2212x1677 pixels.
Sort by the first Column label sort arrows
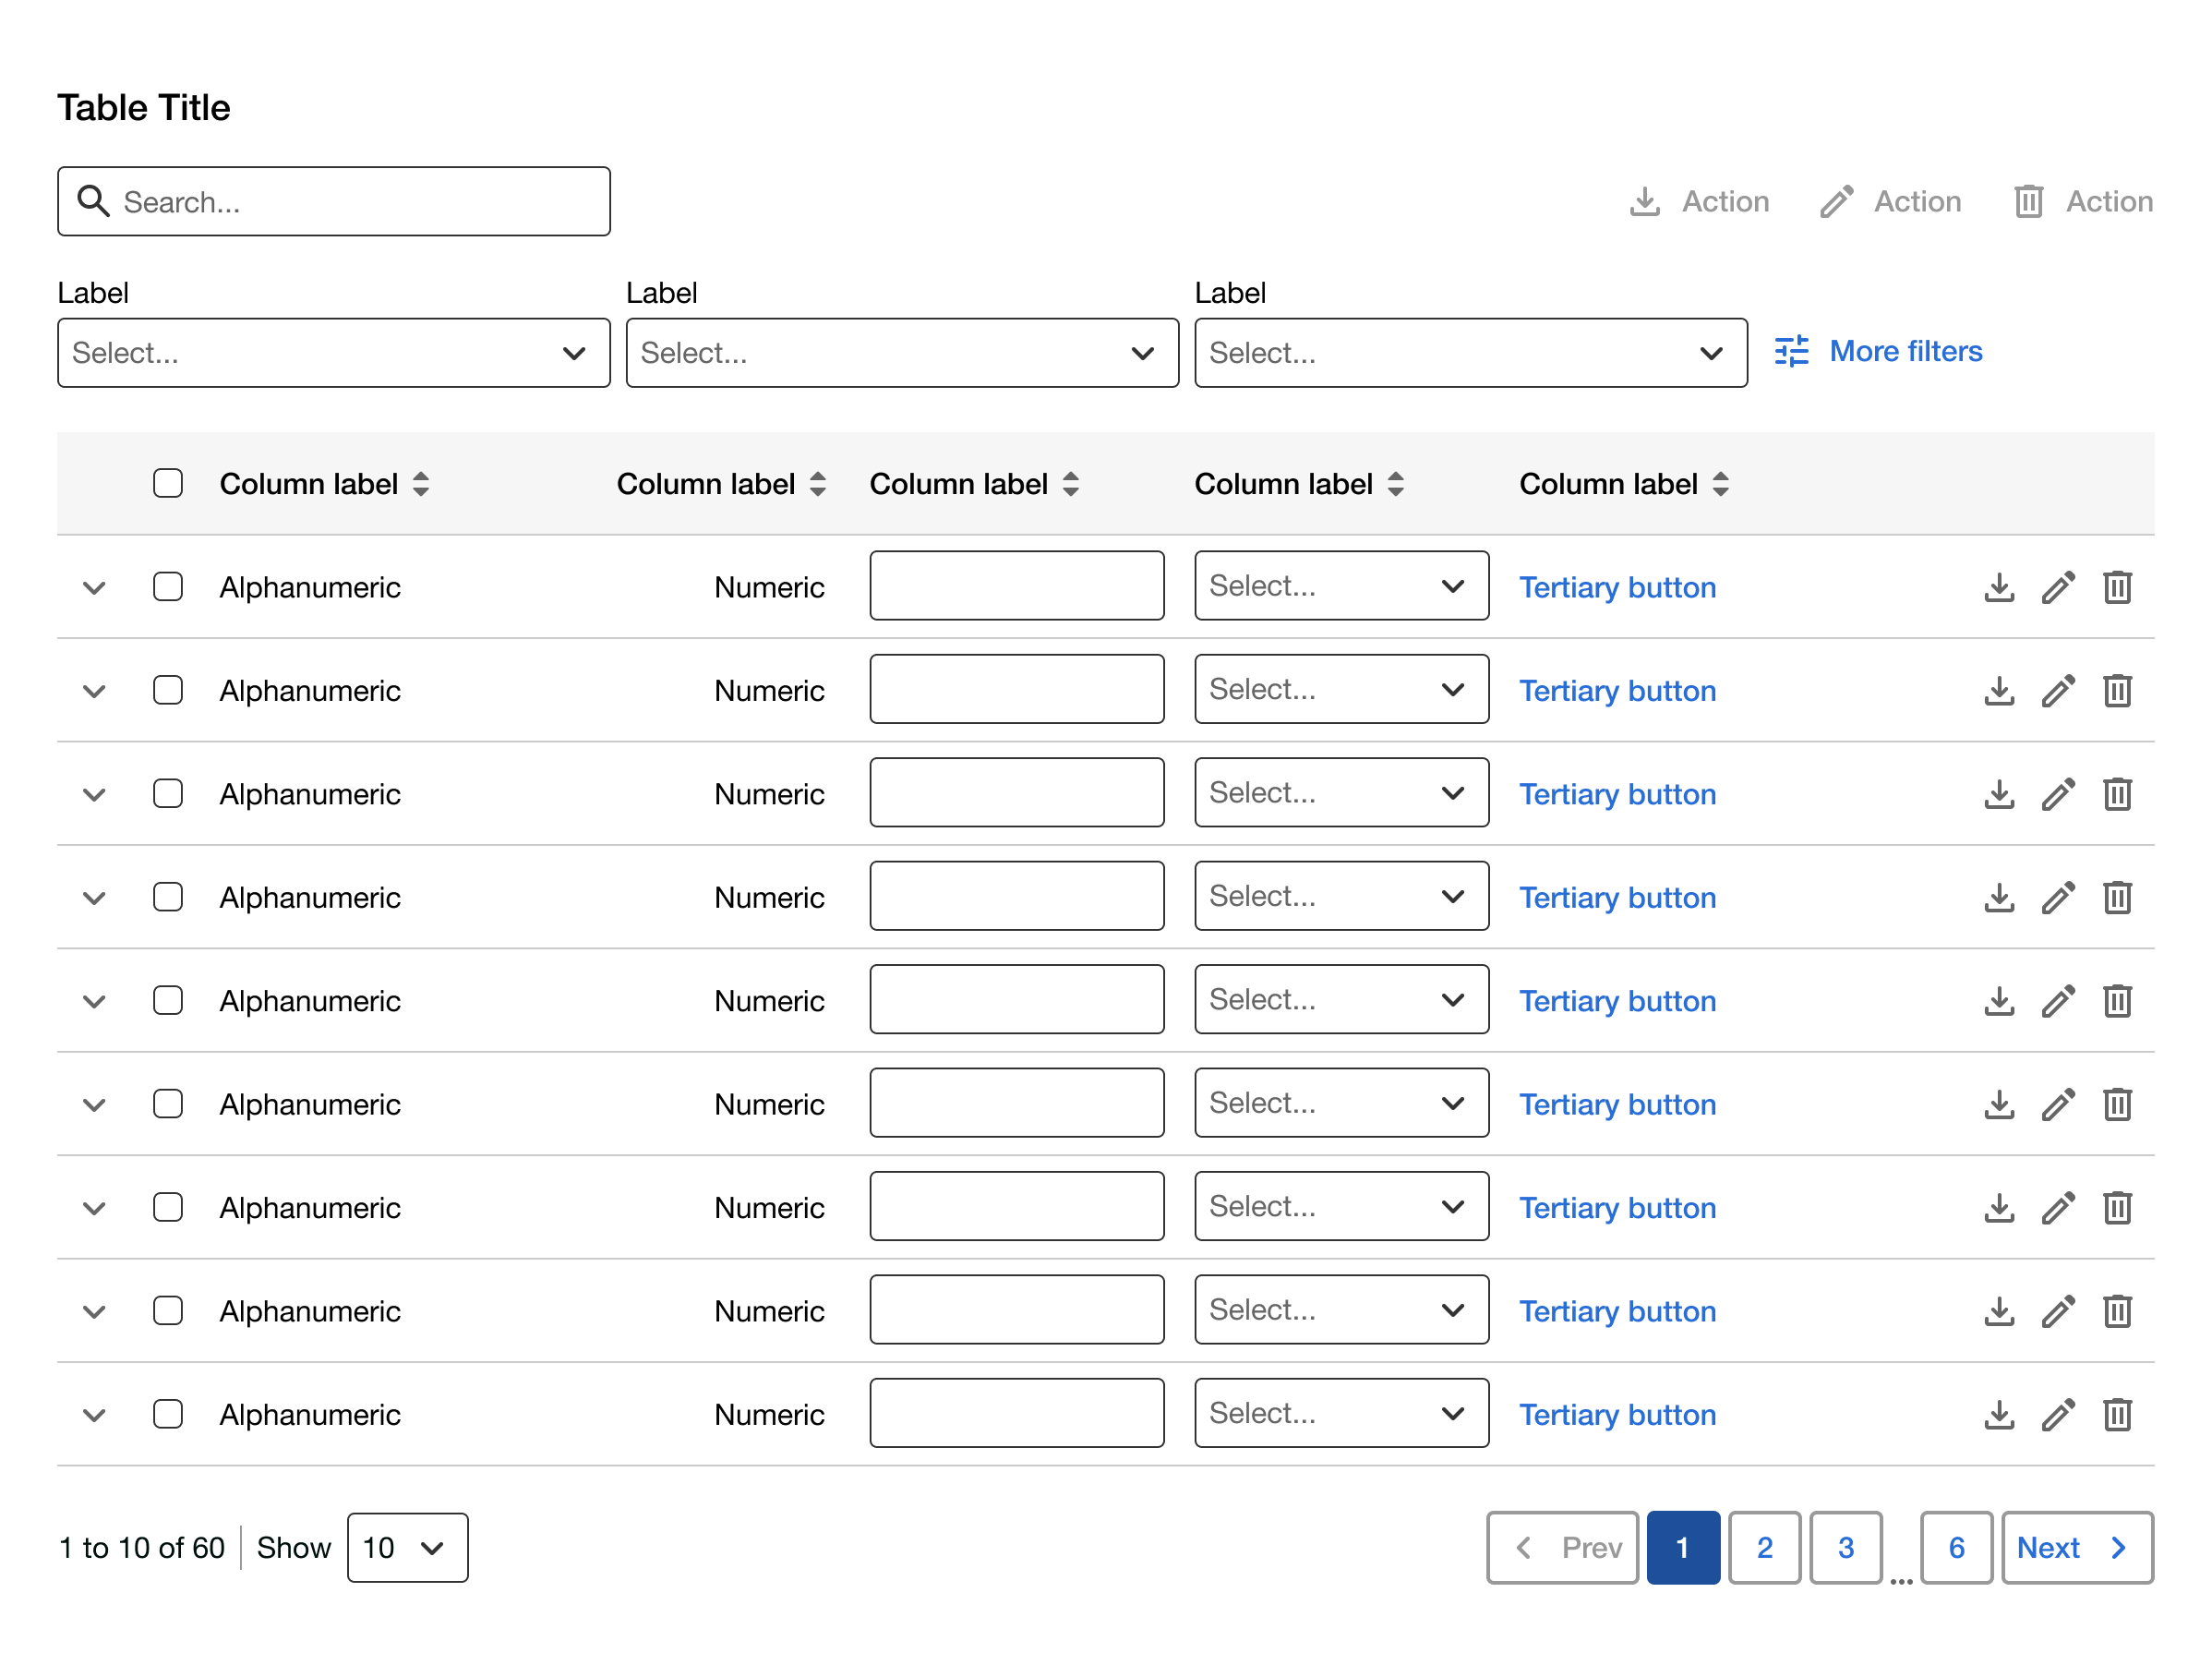point(421,484)
